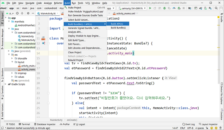This screenshot has width=224, height=130.
Task: Toggle the Gradle side panel
Action: coord(222,17)
